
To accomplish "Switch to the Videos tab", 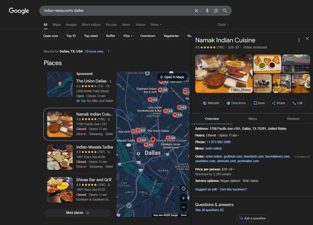I will (141, 25).
